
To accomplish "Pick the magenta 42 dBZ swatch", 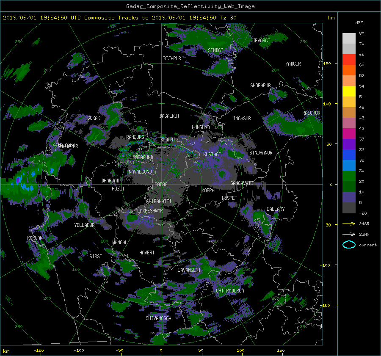I will (349, 134).
